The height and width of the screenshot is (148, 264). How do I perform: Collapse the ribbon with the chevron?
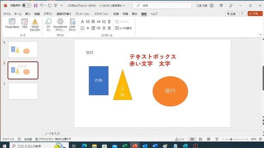(260, 35)
